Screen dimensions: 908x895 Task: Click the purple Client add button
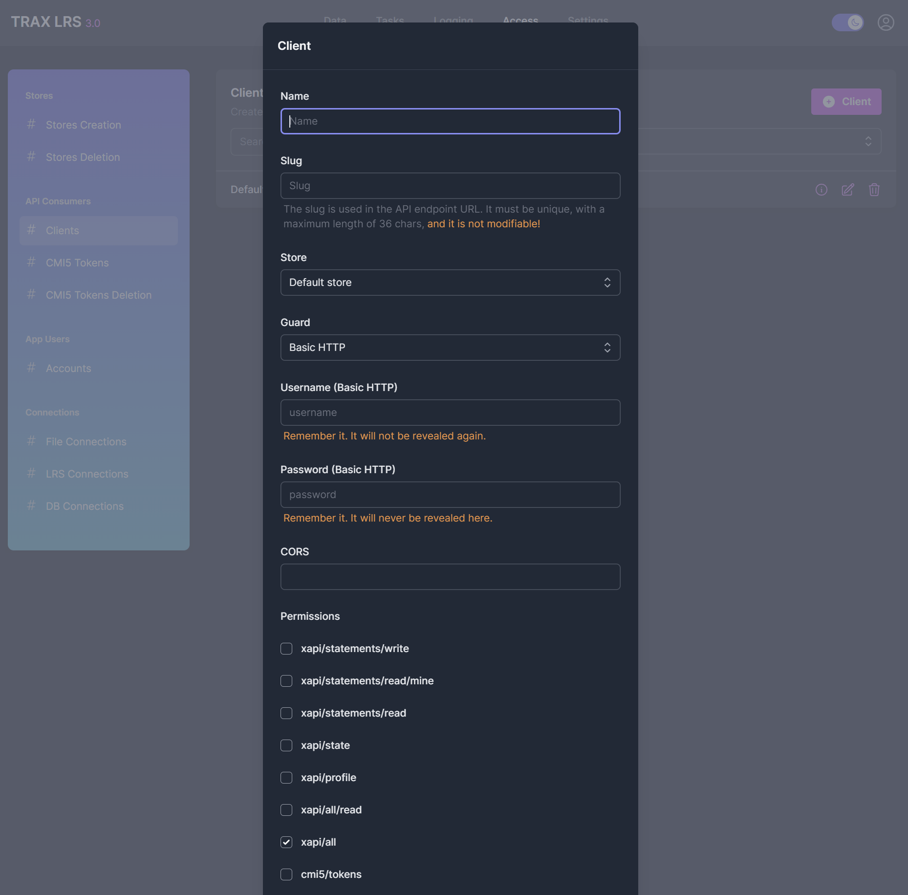(x=846, y=102)
